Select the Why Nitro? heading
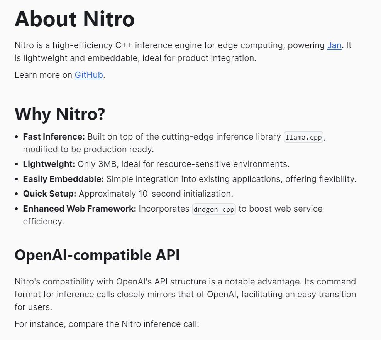The height and width of the screenshot is (340, 381). [60, 114]
